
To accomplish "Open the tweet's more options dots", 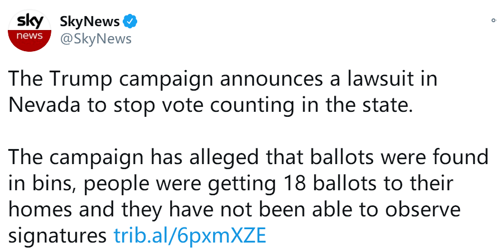I will pyautogui.click(x=494, y=20).
